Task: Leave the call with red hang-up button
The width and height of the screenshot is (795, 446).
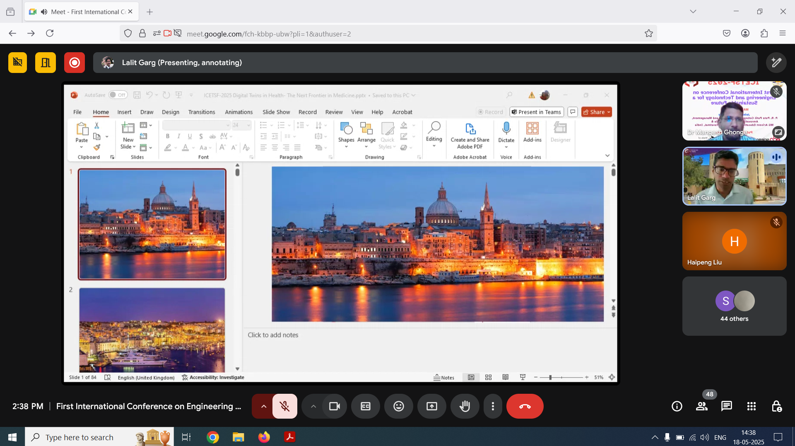Action: 525,406
